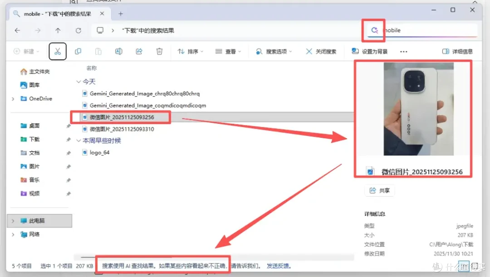The image size is (490, 277).
Task: Click the Paste clipboard icon
Action: point(98,51)
